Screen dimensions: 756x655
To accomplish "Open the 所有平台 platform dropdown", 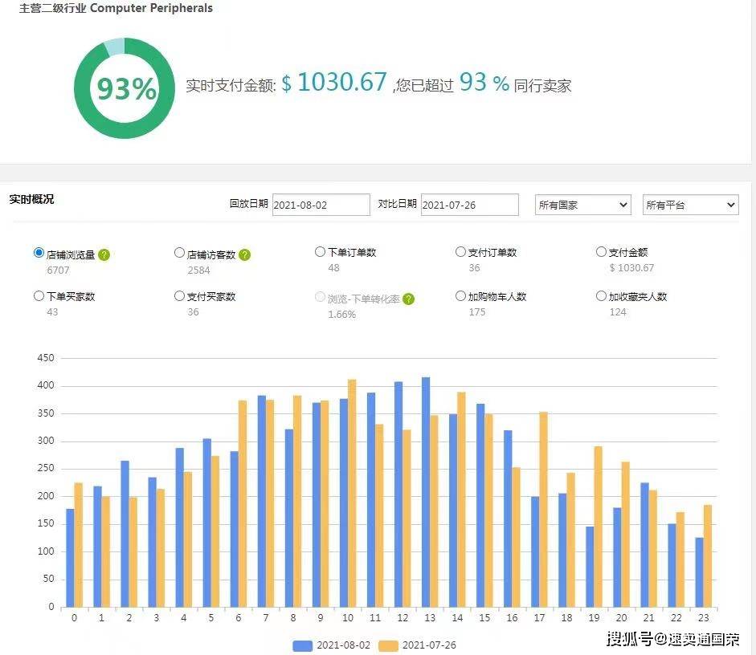I will click(x=690, y=205).
